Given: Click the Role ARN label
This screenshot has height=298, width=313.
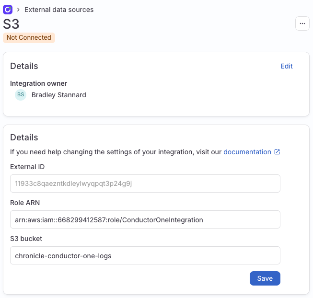Looking at the screenshot, I should click(x=25, y=203).
